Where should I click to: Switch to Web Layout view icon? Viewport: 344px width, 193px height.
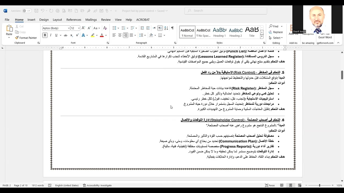click(300, 185)
